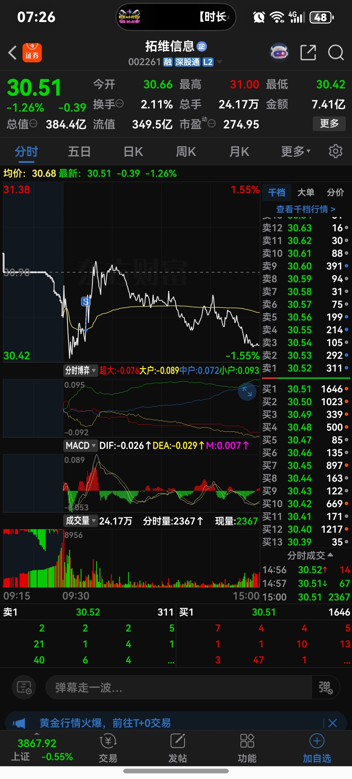The image size is (352, 779).
Task: Tap 买12 row with 1217 volume
Action: pos(305,529)
